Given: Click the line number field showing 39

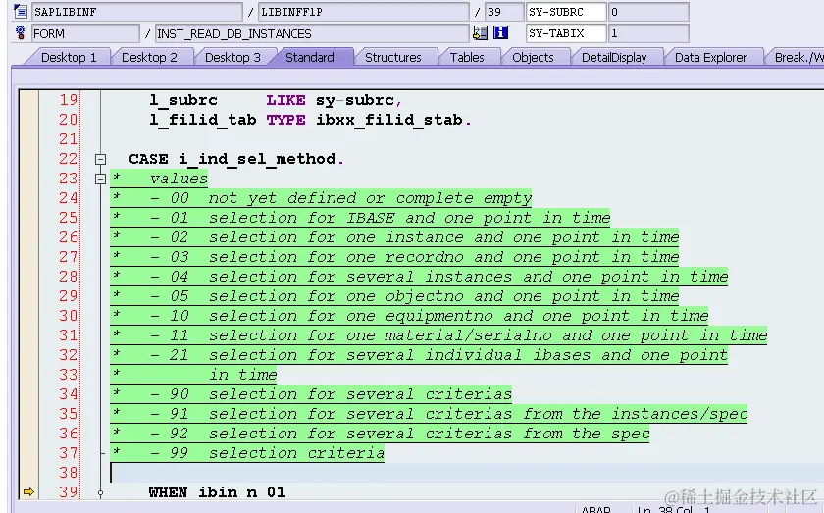Looking at the screenshot, I should pyautogui.click(x=504, y=12).
